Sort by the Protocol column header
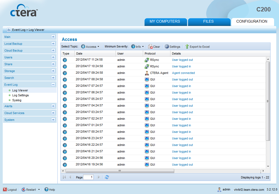279x194 pixels. click(x=156, y=53)
